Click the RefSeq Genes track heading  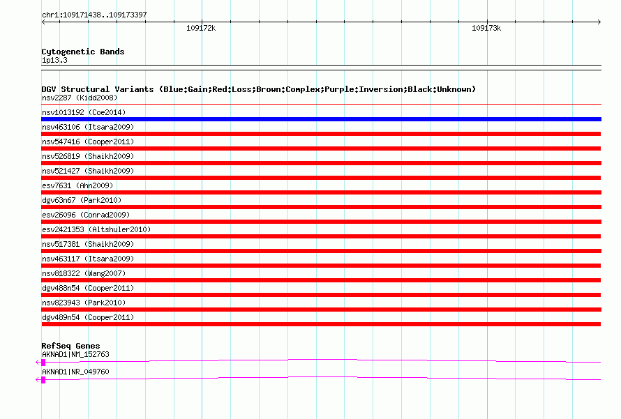click(70, 346)
